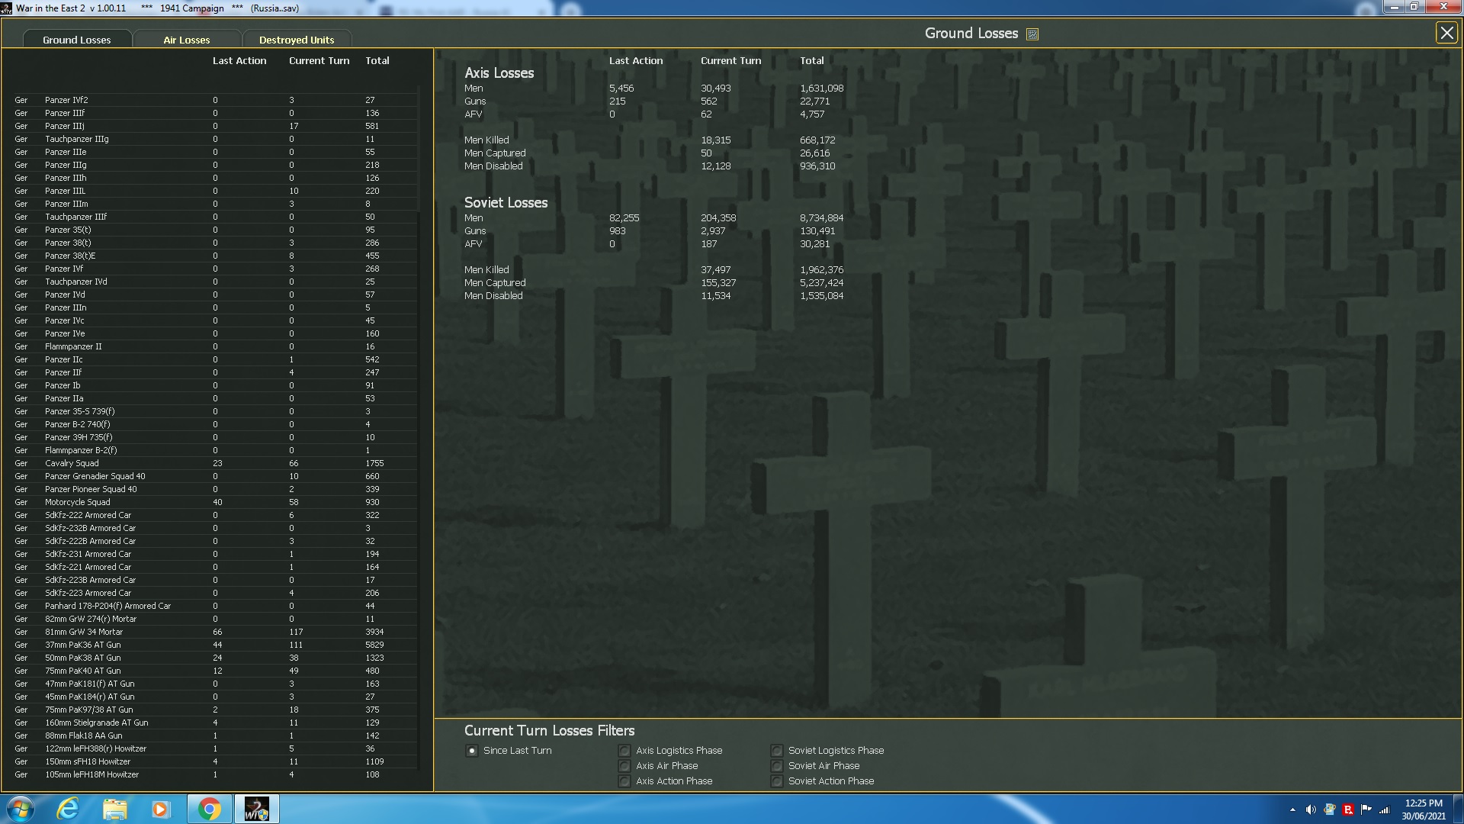
Task: Open the Windows Start menu orb
Action: pos(19,808)
